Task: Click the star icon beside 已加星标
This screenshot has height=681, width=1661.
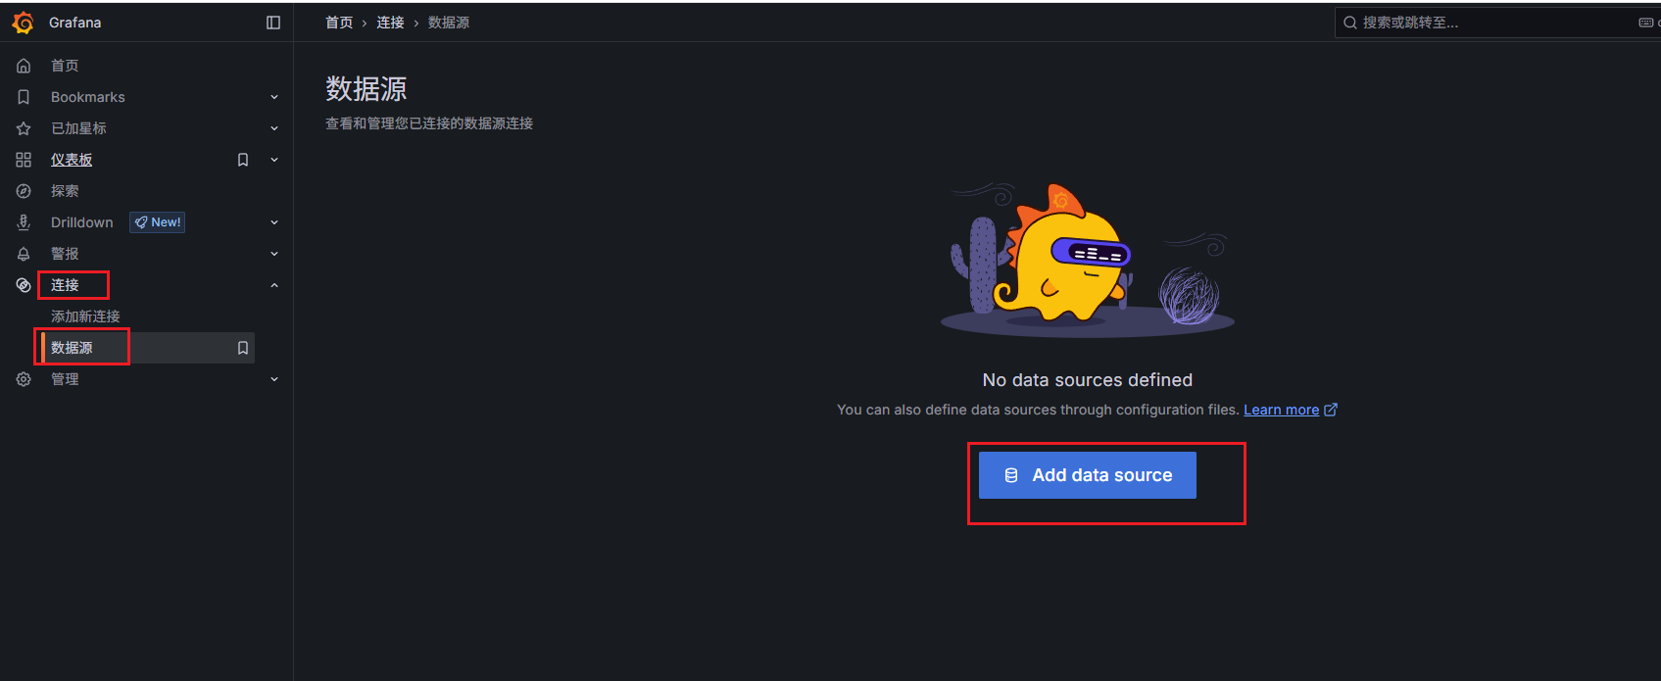Action: [x=24, y=128]
